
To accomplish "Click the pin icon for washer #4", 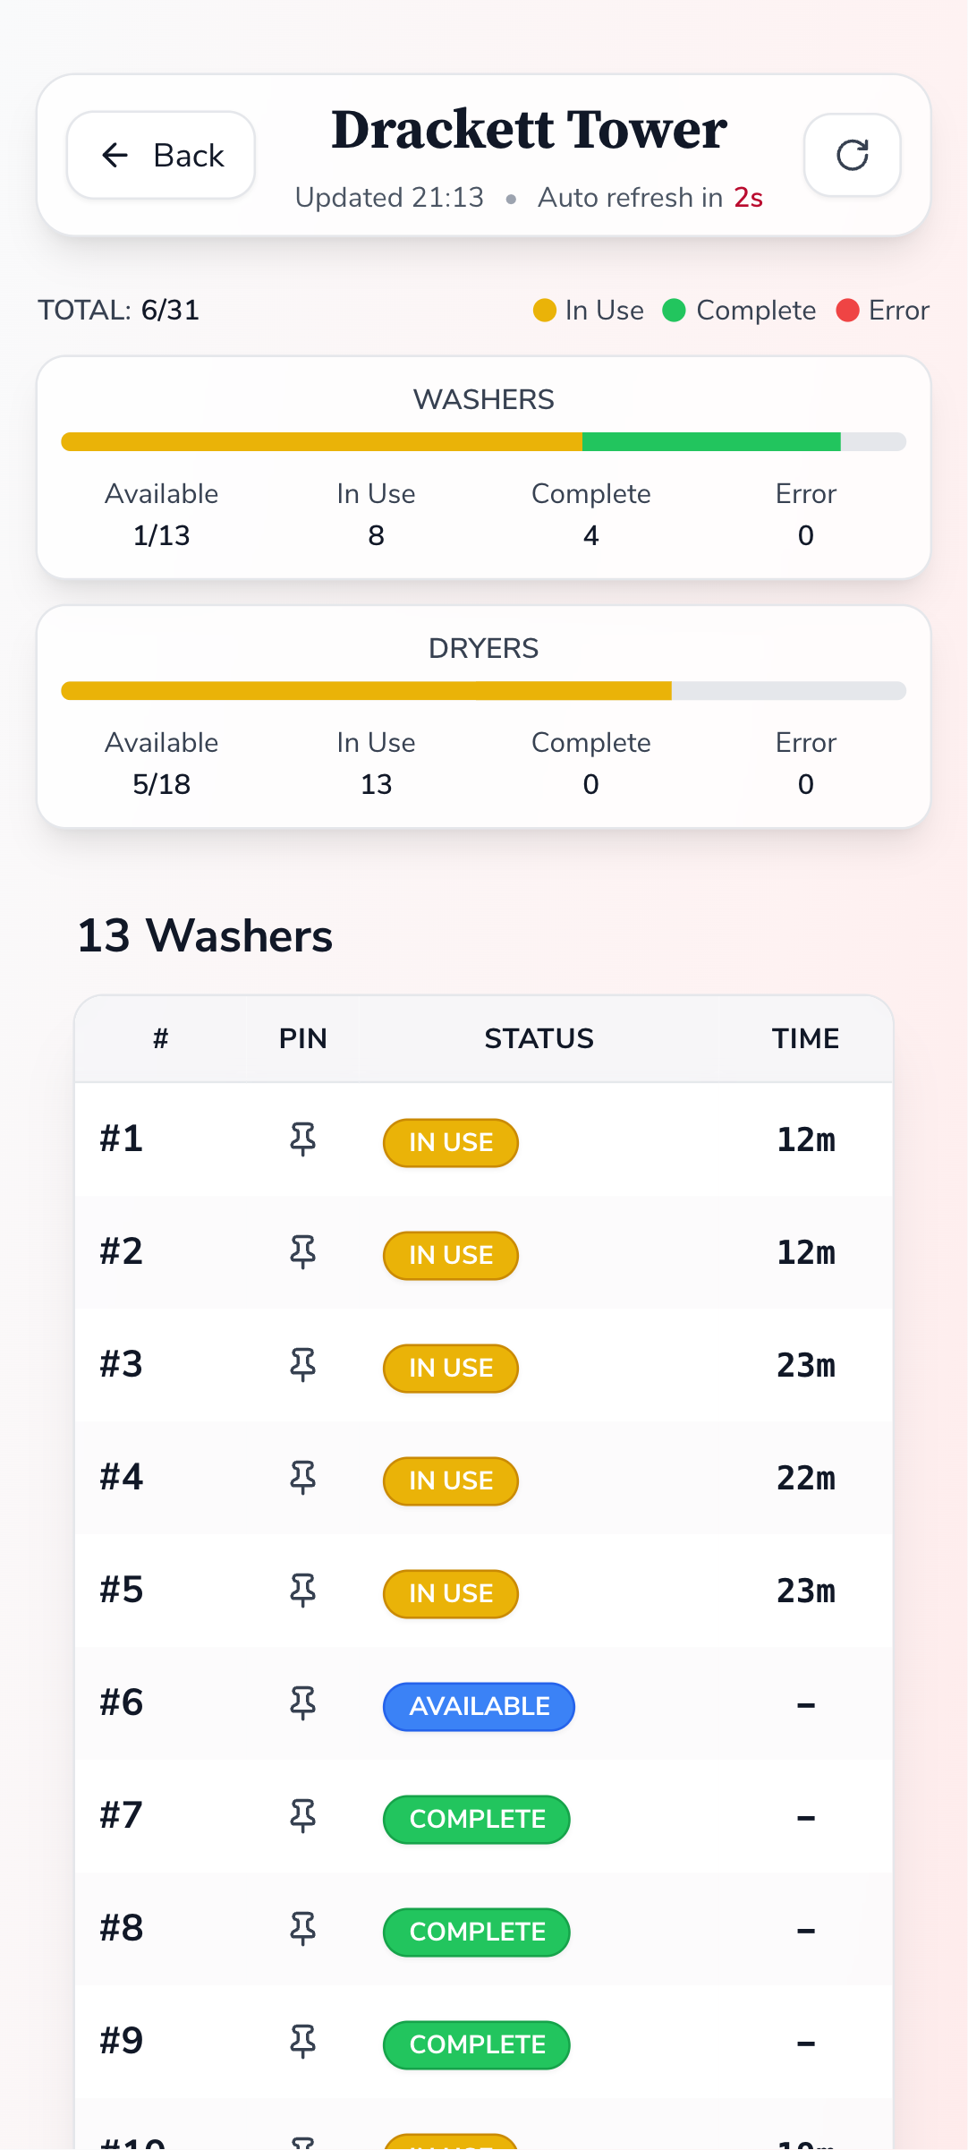I will pos(303,1478).
